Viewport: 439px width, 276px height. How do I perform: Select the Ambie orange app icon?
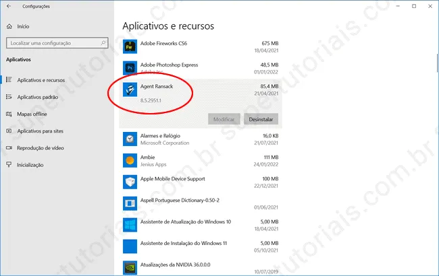(130, 160)
